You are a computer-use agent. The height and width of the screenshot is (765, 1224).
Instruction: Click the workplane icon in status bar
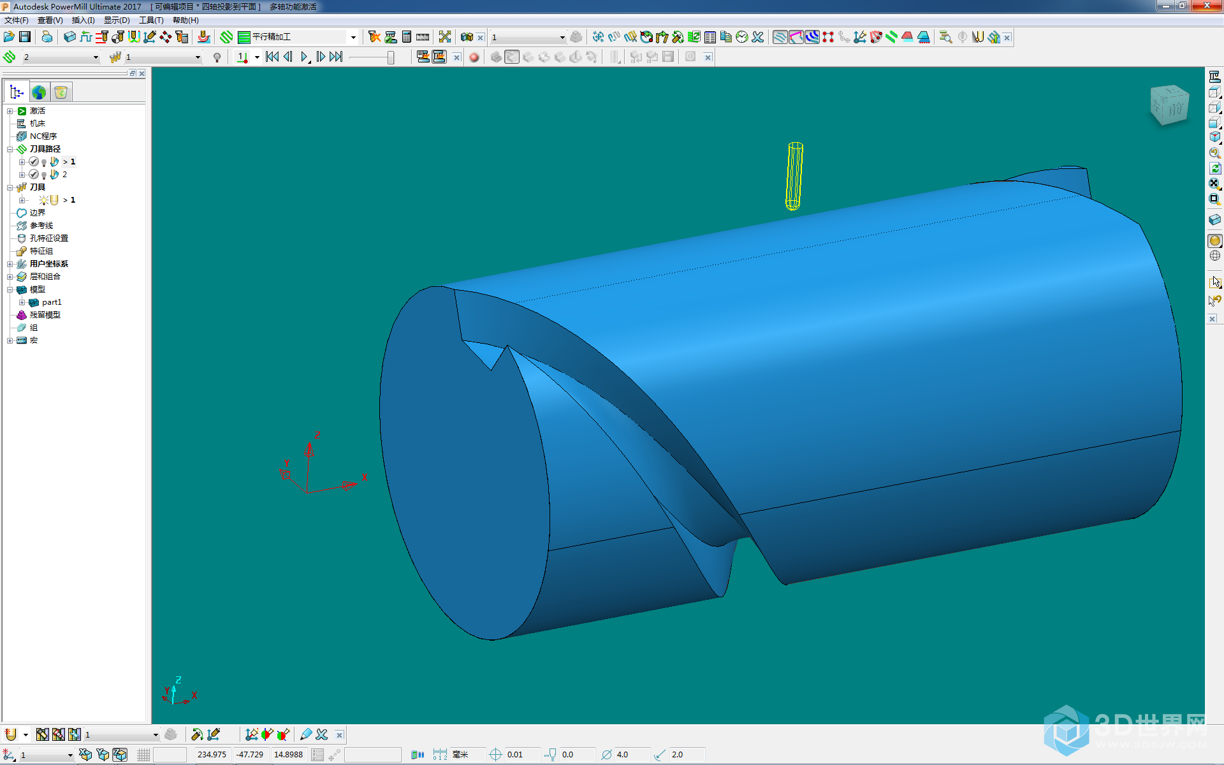(x=9, y=755)
